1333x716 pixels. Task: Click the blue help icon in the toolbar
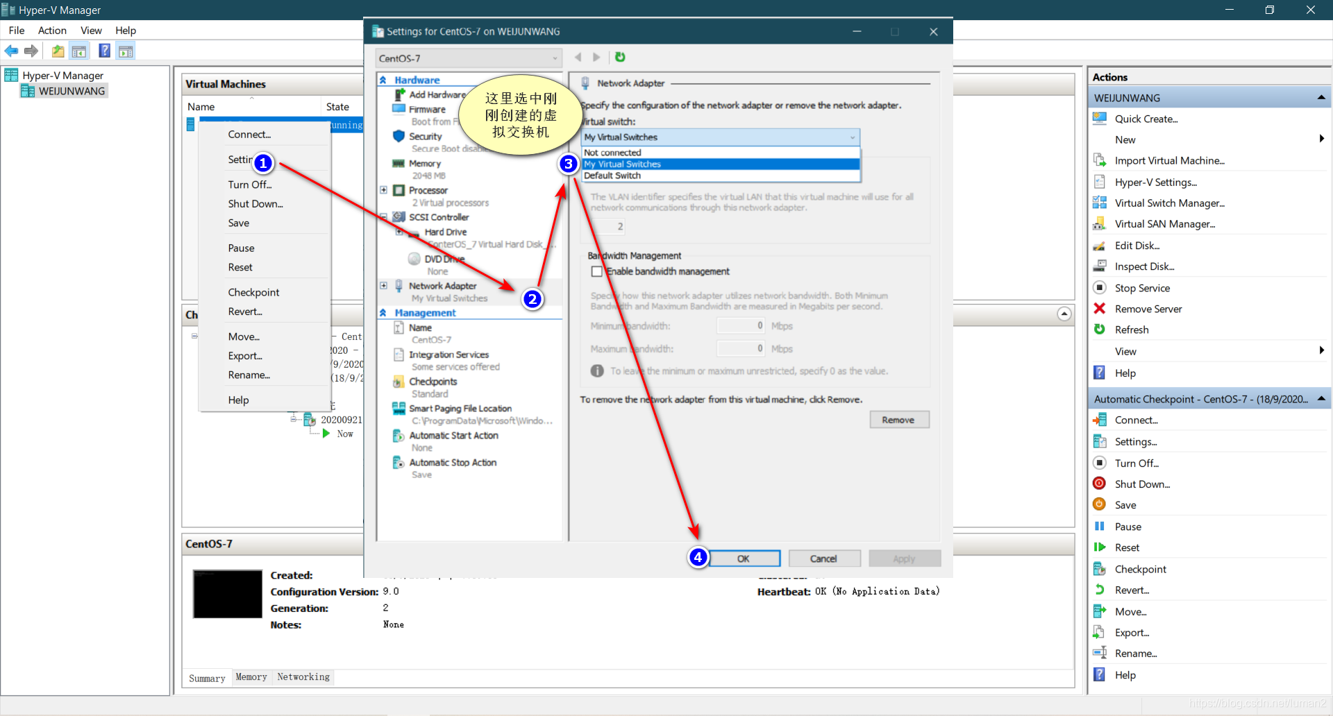pos(105,51)
